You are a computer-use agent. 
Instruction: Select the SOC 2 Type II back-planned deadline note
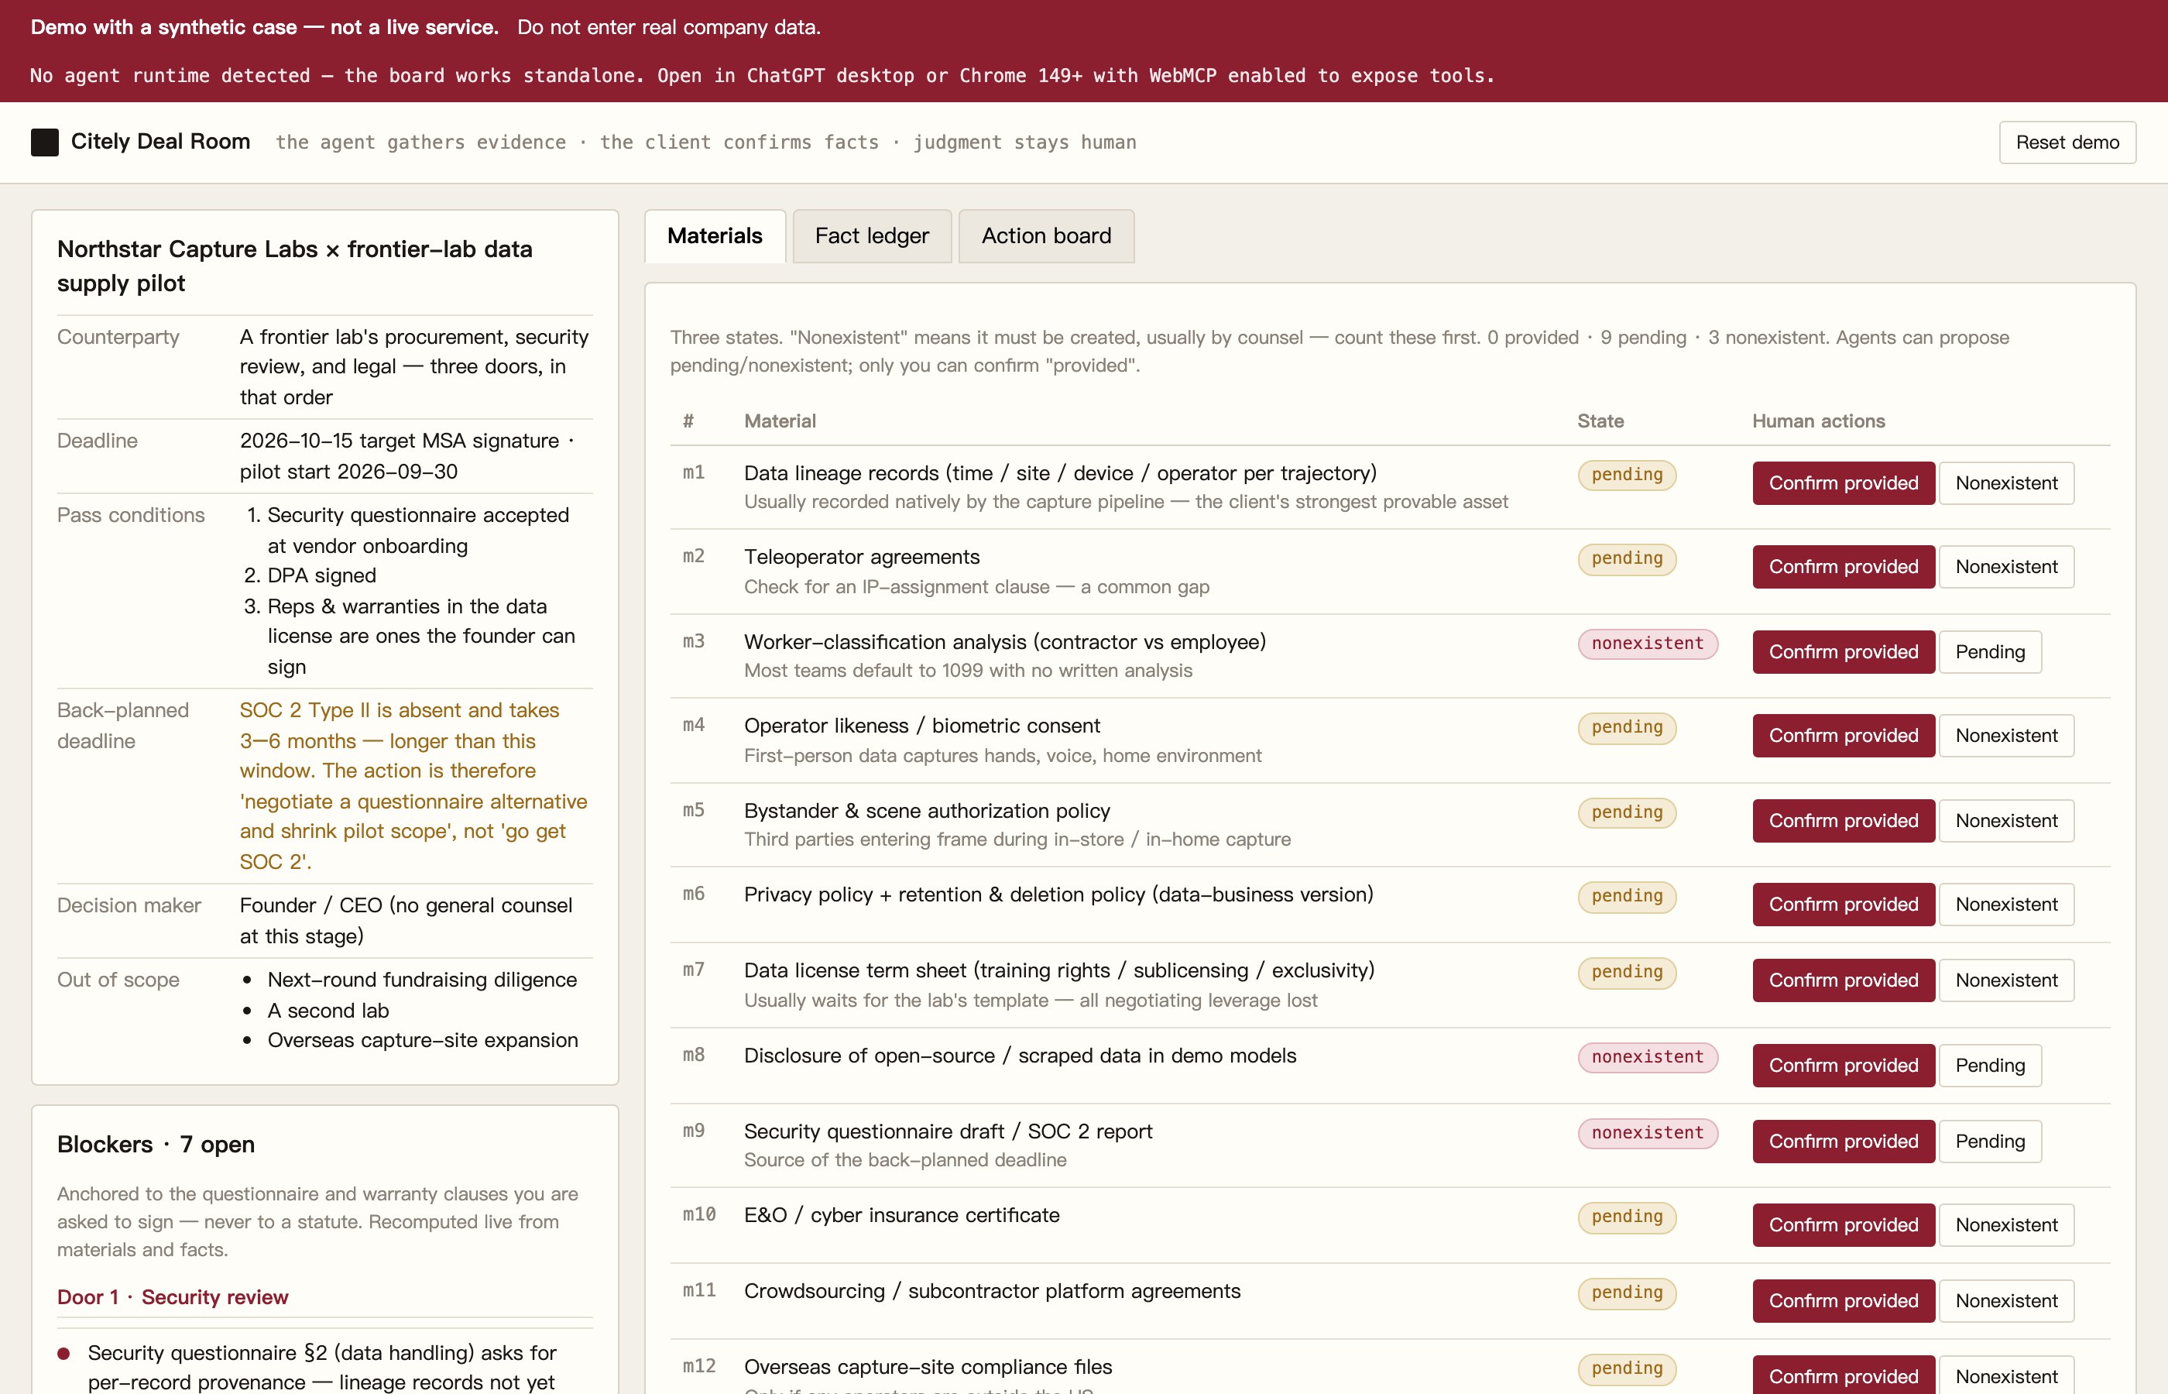click(413, 786)
